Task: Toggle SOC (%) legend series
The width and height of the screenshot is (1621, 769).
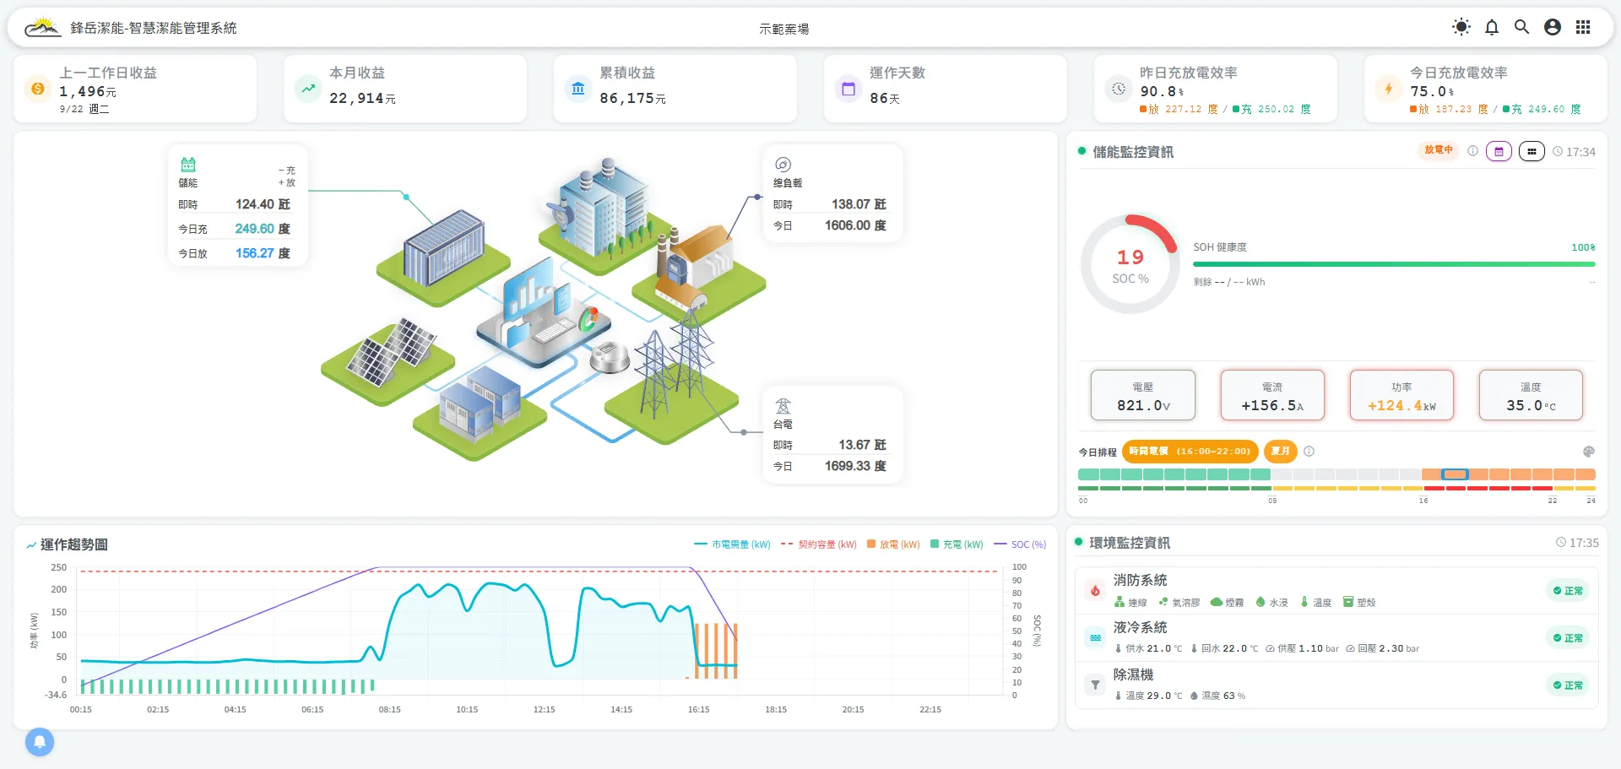Action: tap(1020, 544)
